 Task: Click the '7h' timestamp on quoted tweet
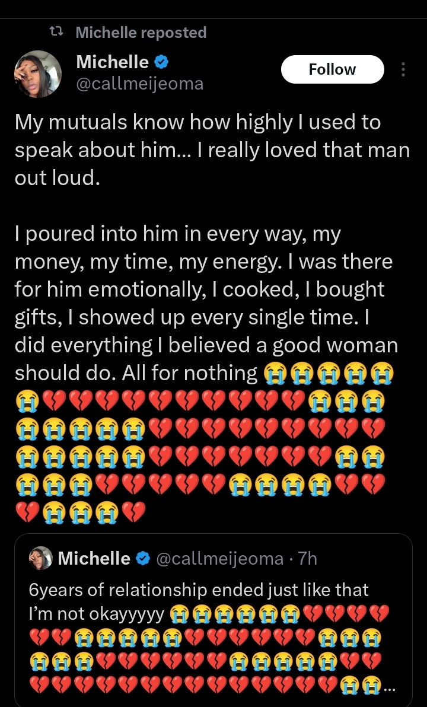click(x=307, y=558)
